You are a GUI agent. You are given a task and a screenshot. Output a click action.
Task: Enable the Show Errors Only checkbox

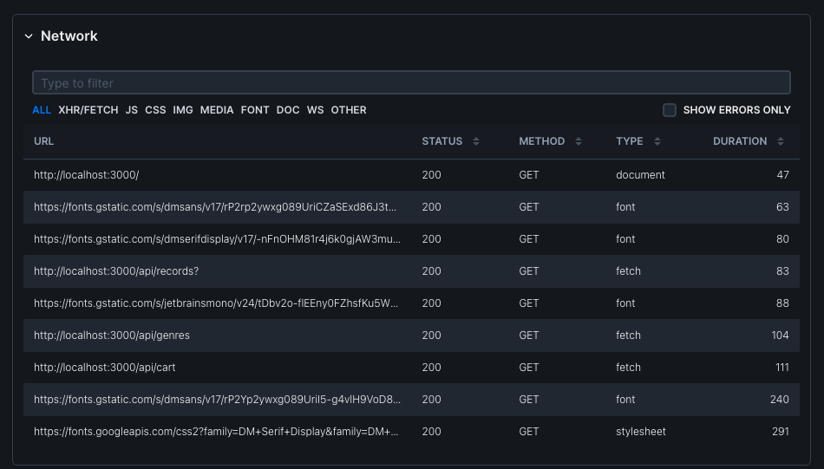tap(670, 110)
